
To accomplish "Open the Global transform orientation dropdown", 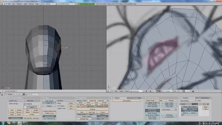I will (169, 91).
